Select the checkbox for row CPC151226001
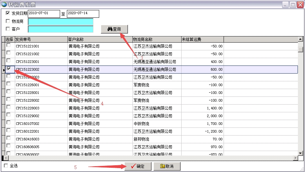This screenshot has width=305, height=172. [x=8, y=84]
